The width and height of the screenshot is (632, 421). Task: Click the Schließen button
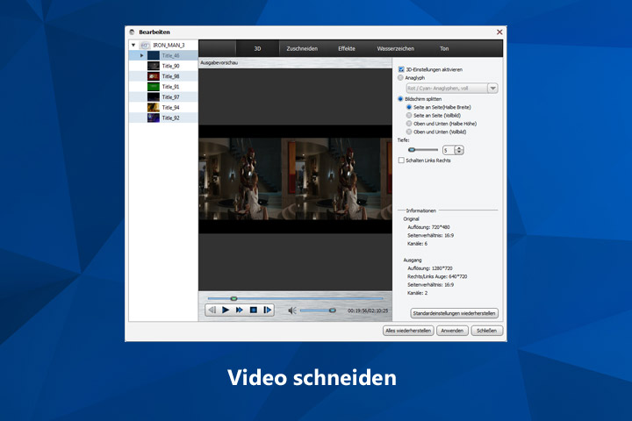pos(486,331)
